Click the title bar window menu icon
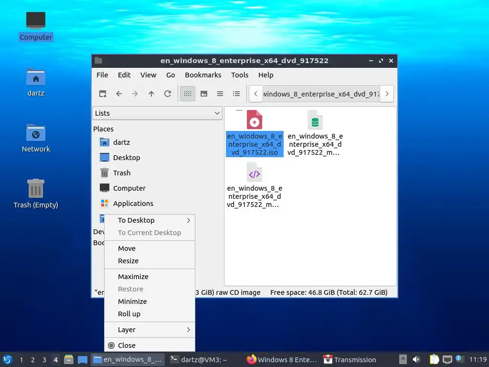Image resolution: width=489 pixels, height=367 pixels. 98,61
